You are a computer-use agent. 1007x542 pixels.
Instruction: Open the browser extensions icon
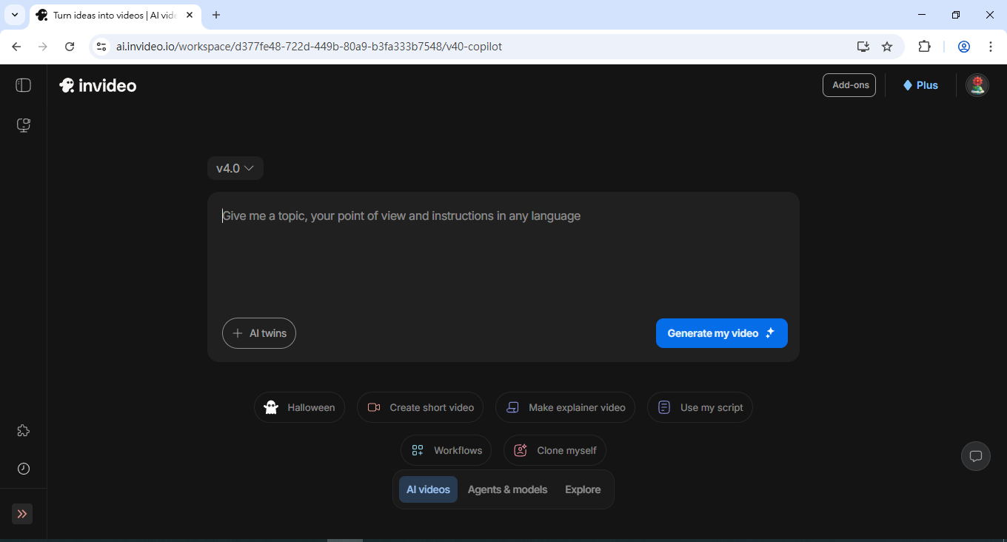[x=924, y=47]
